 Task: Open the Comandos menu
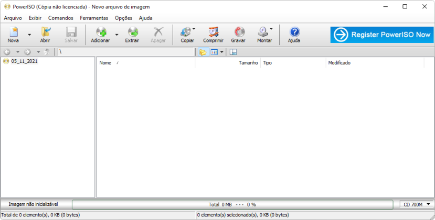[61, 18]
